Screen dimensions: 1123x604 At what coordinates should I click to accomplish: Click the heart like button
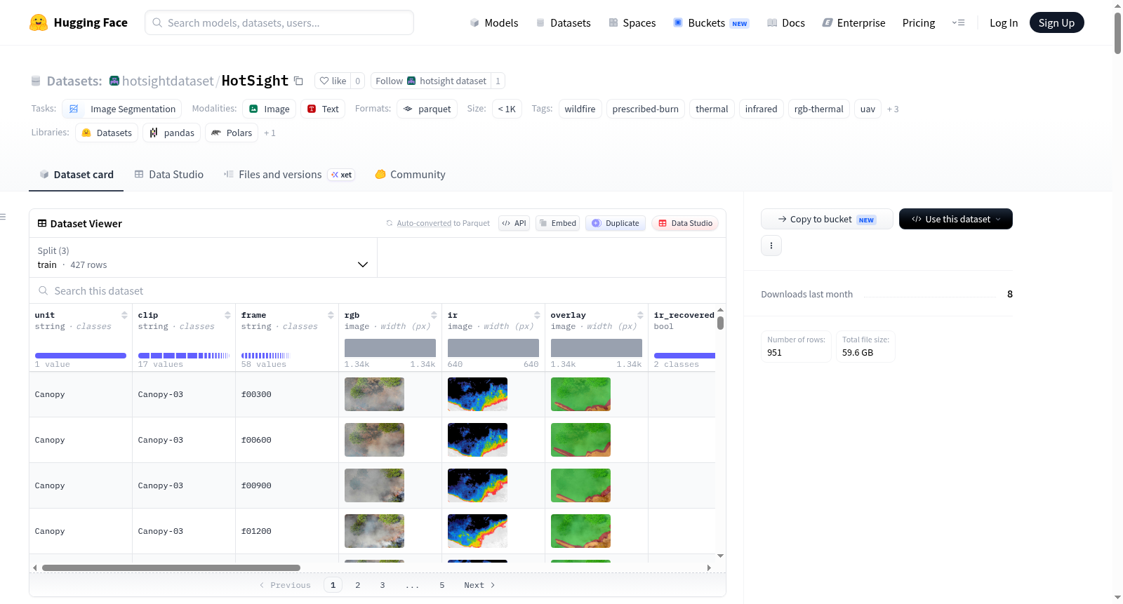tap(333, 81)
